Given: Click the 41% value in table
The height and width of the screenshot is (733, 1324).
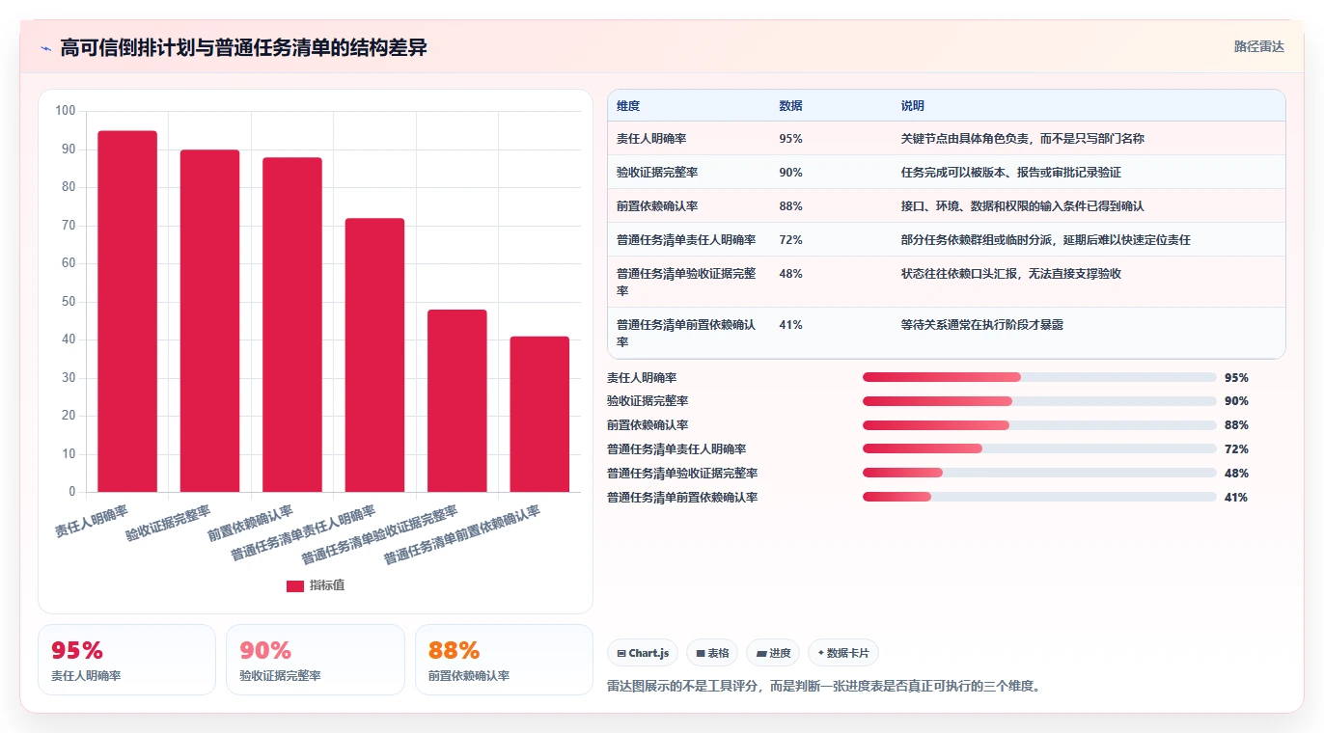Looking at the screenshot, I should tap(790, 325).
